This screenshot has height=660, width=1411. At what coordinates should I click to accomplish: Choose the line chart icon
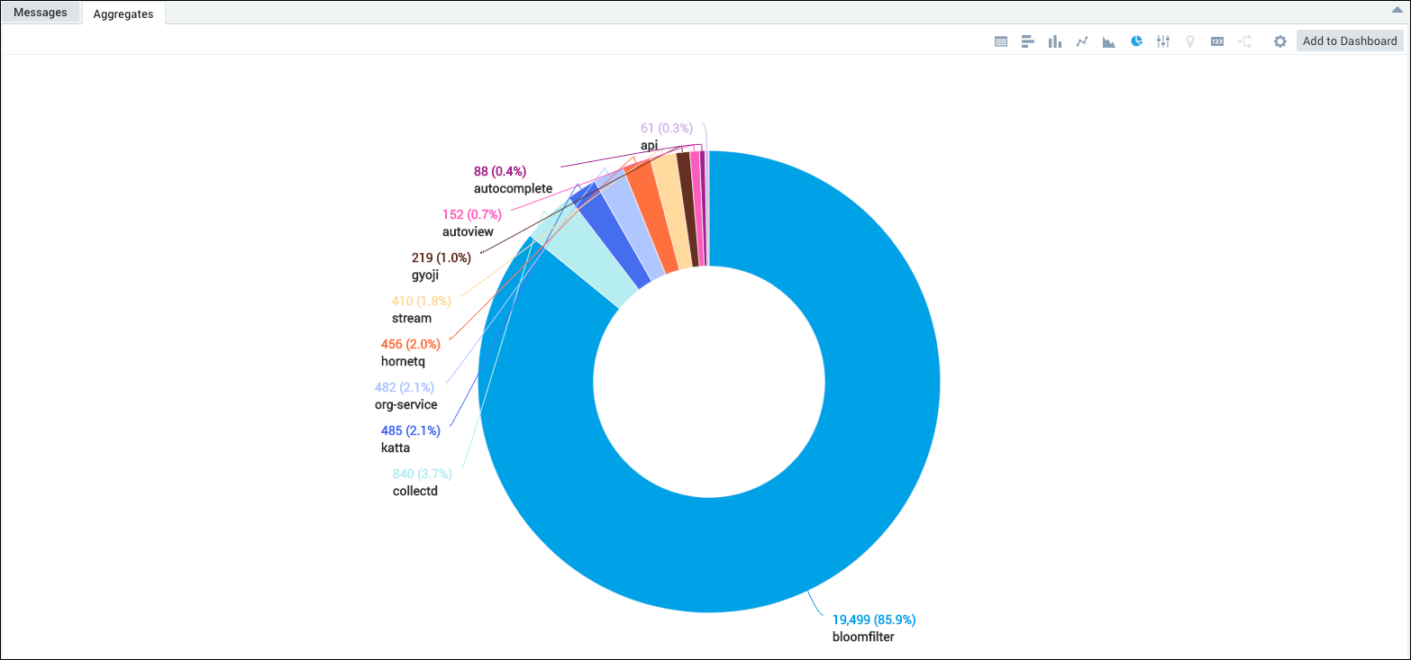coord(1082,41)
